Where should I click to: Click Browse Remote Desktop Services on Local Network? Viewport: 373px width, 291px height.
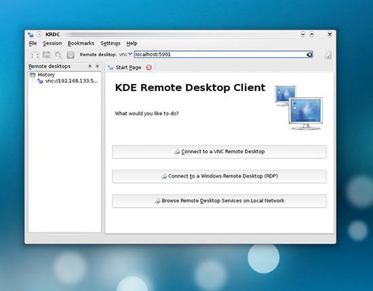(219, 201)
